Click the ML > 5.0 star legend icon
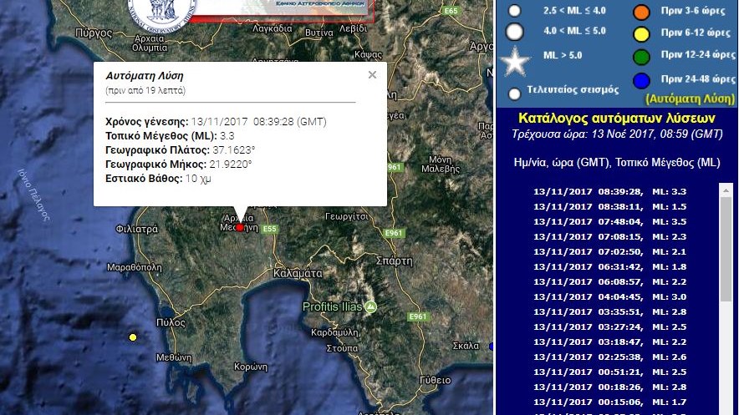 tap(515, 62)
